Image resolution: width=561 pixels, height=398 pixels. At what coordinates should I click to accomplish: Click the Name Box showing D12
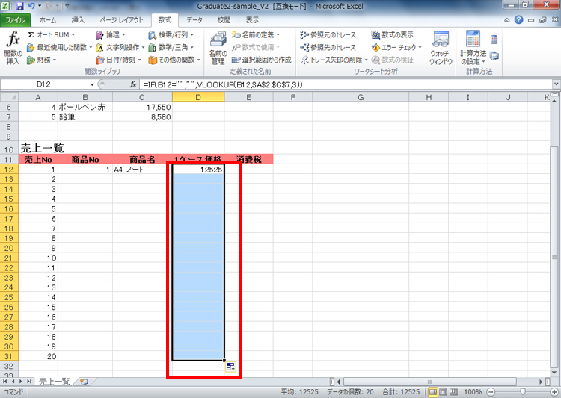pos(44,84)
